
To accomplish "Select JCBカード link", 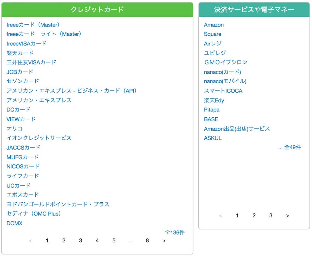I will [x=20, y=72].
